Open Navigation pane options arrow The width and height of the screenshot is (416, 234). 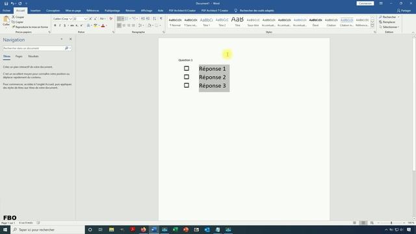62,39
